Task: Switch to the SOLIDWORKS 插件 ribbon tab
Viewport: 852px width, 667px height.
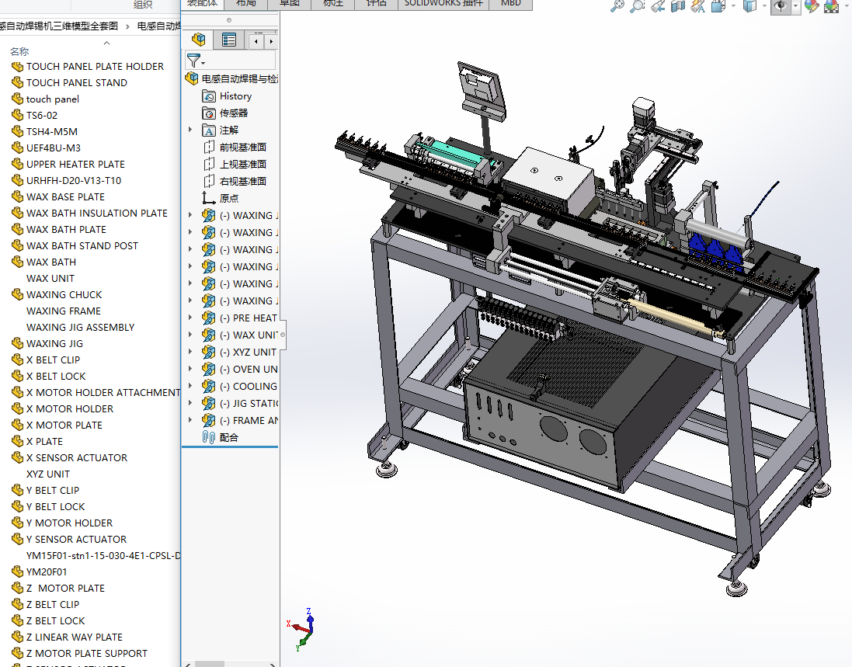Action: [443, 3]
